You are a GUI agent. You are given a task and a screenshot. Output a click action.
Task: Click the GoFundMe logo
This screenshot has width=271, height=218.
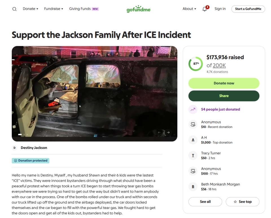click(x=138, y=9)
